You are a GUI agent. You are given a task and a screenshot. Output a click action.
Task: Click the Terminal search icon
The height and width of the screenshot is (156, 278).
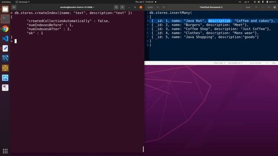116,7
